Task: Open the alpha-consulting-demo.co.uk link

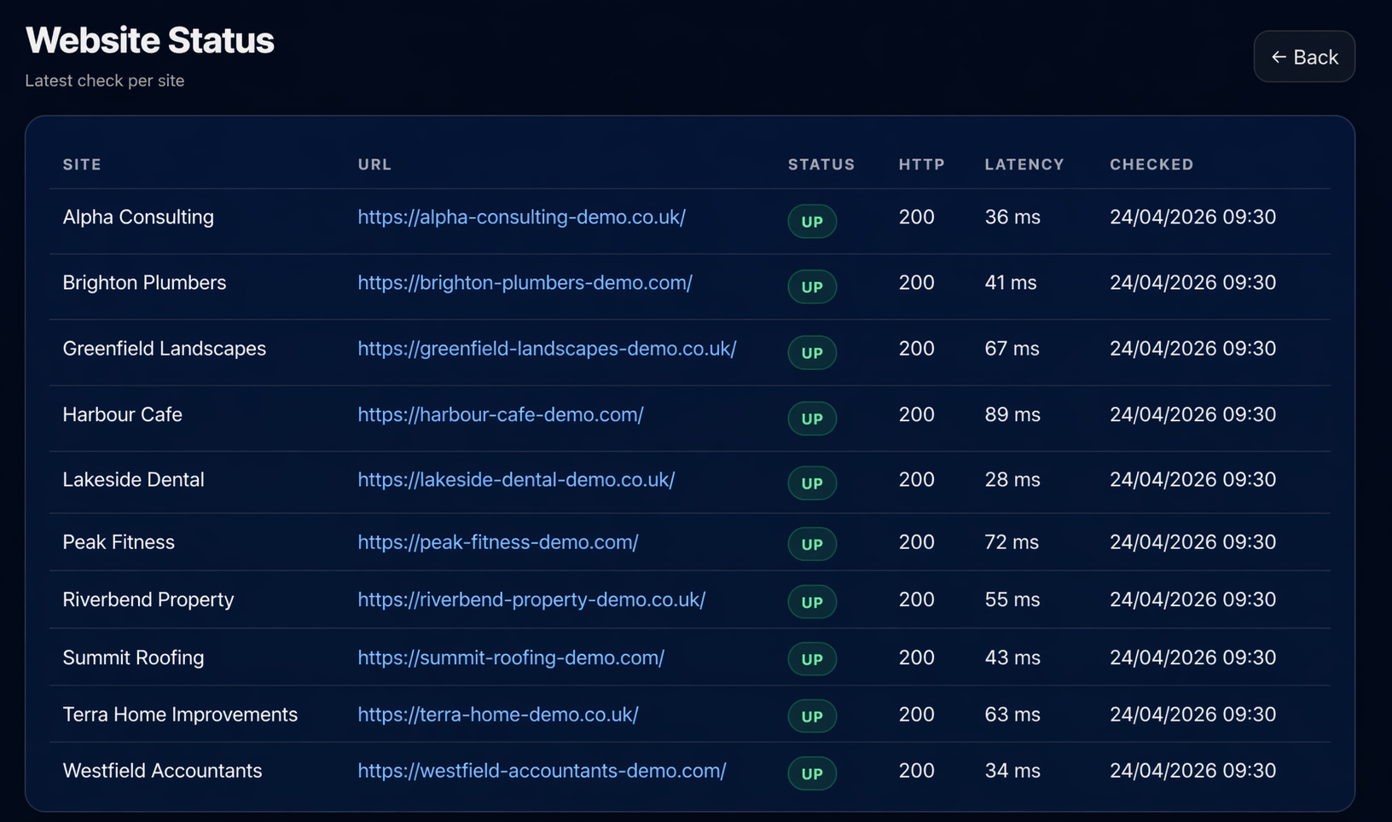Action: (521, 217)
